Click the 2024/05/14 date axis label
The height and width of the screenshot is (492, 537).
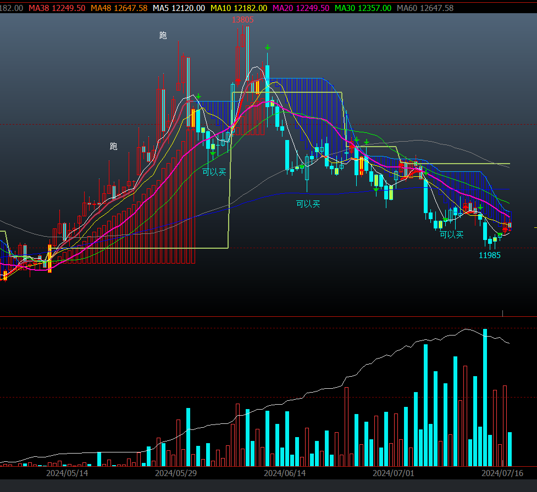67,473
